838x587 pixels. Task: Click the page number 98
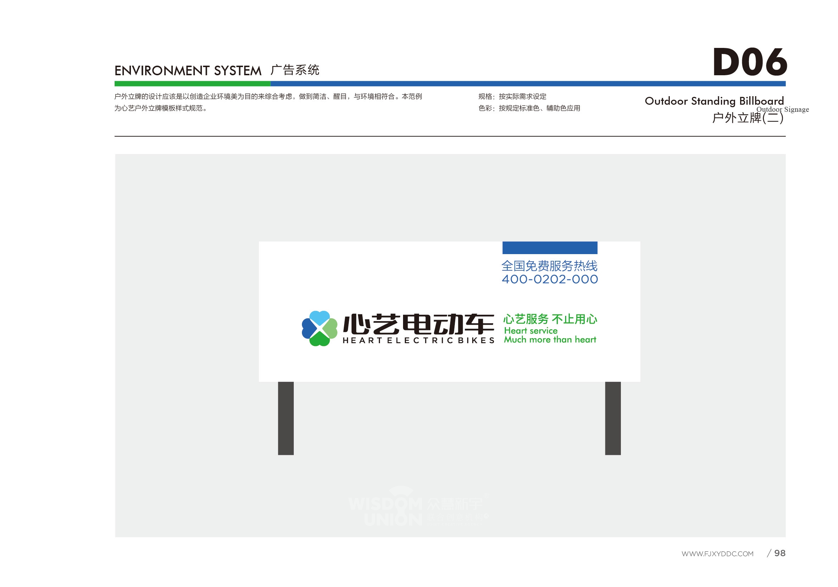[x=779, y=553]
